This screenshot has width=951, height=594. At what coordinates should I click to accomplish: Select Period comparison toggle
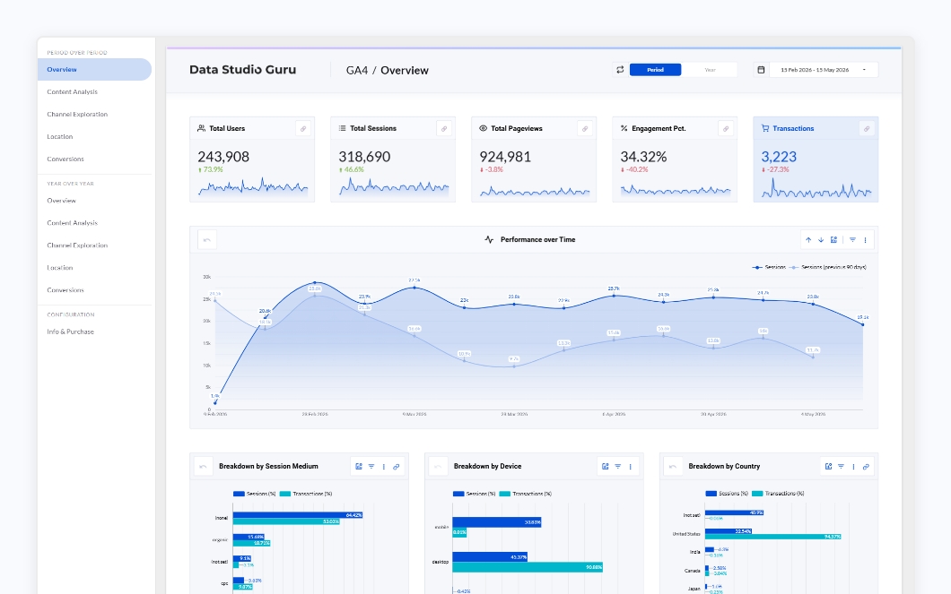655,70
